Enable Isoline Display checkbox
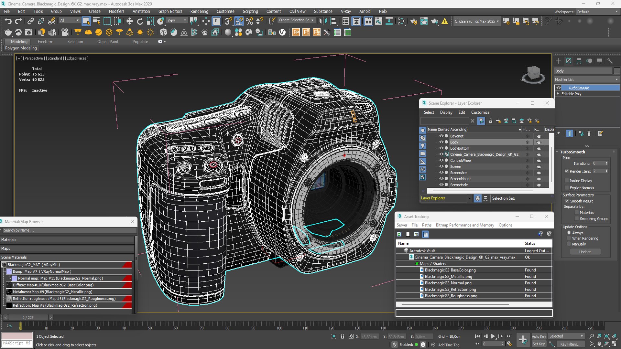The height and width of the screenshot is (349, 621). coord(567,181)
